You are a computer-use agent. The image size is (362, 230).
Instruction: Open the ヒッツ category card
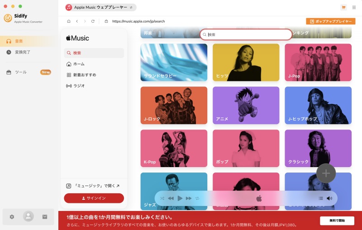pos(246,62)
